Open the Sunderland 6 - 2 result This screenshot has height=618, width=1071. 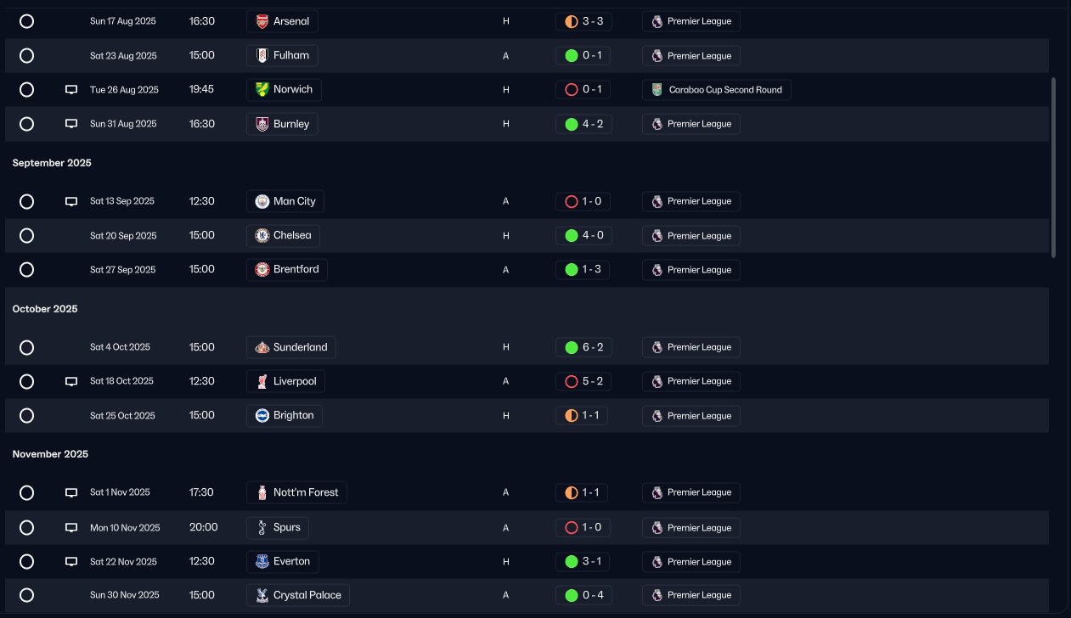tap(583, 347)
